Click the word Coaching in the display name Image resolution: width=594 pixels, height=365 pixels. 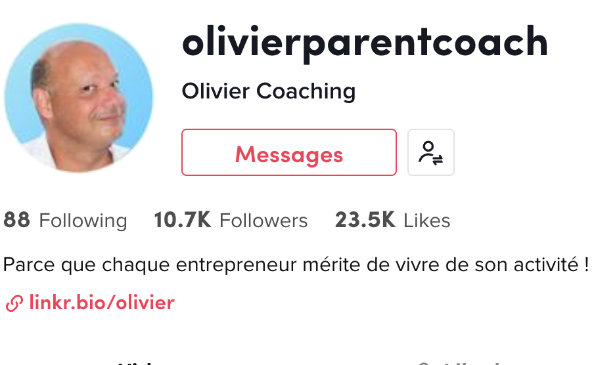click(x=306, y=92)
